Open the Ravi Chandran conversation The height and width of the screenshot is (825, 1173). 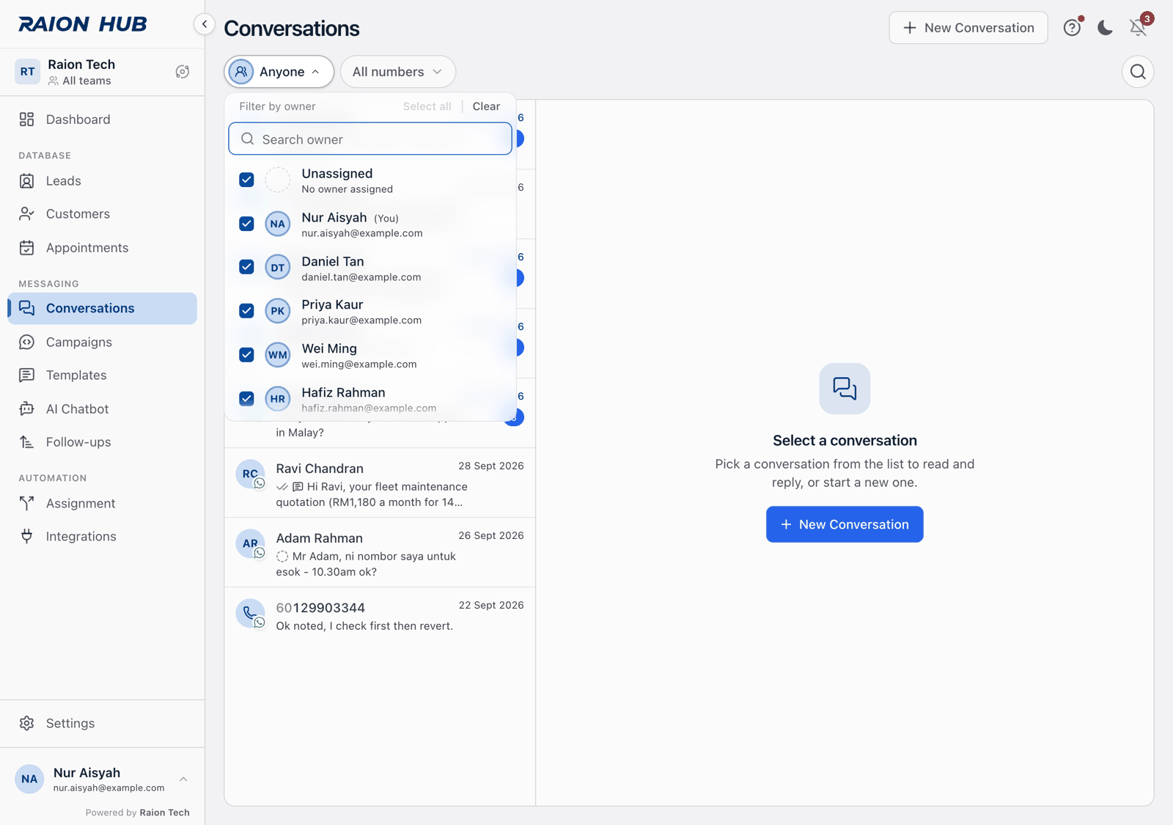(380, 483)
